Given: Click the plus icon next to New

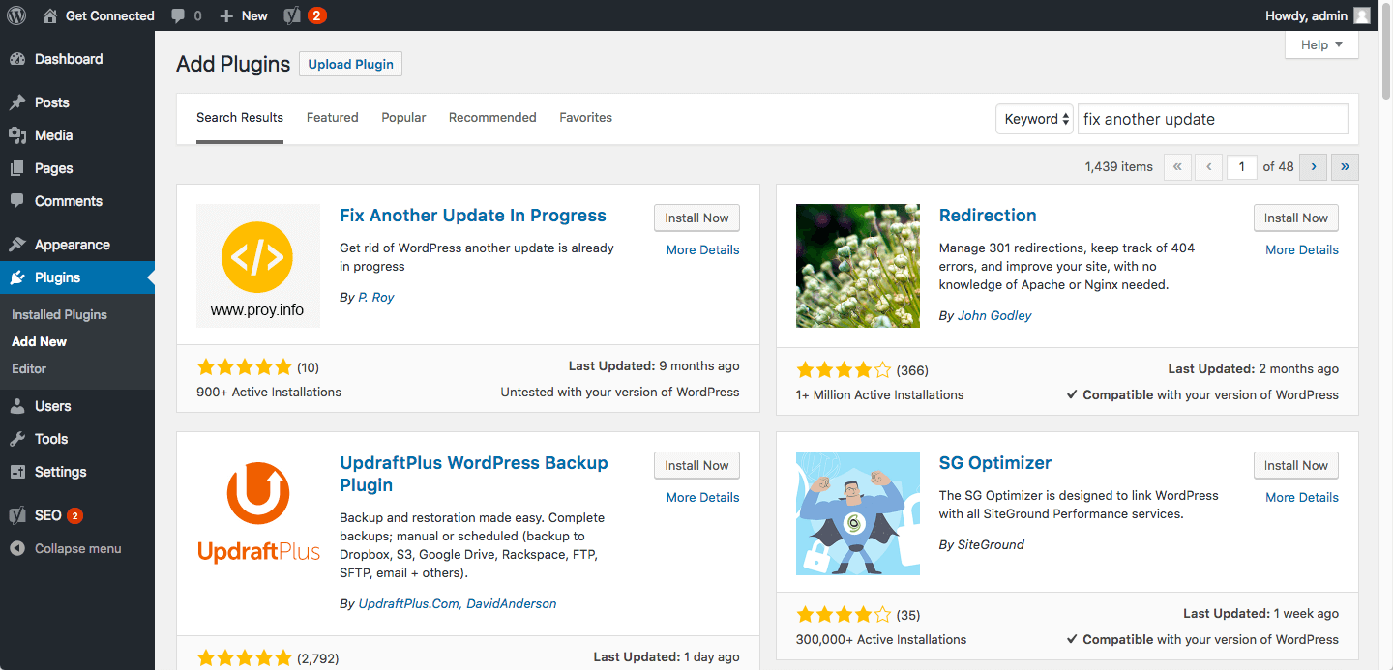Looking at the screenshot, I should click(226, 15).
